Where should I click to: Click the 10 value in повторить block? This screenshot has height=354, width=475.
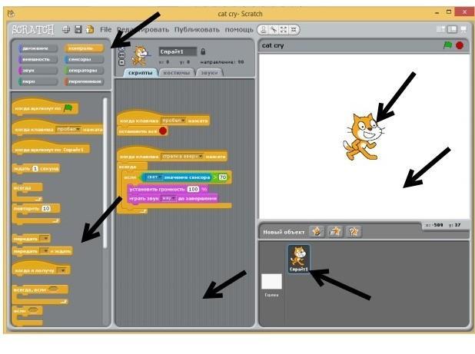[46, 208]
